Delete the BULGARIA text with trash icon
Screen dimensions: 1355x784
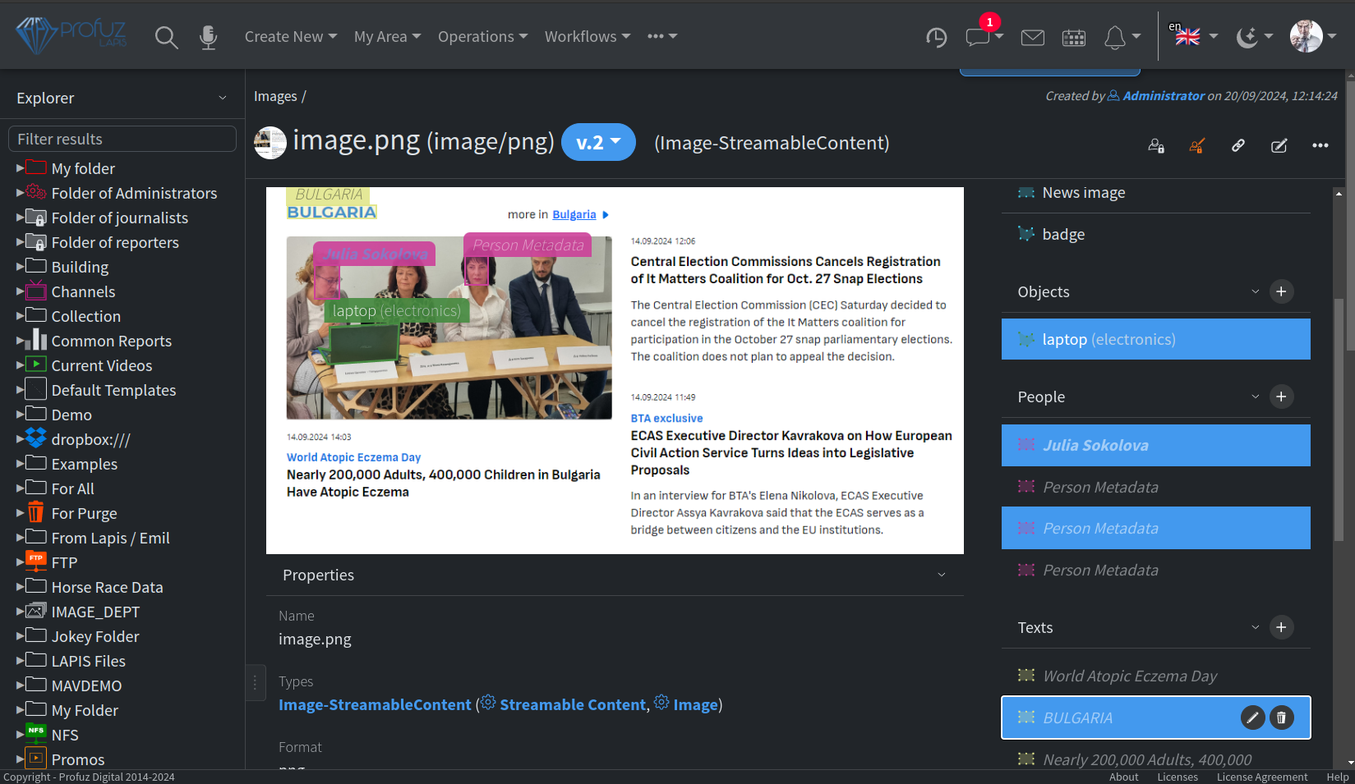1281,718
